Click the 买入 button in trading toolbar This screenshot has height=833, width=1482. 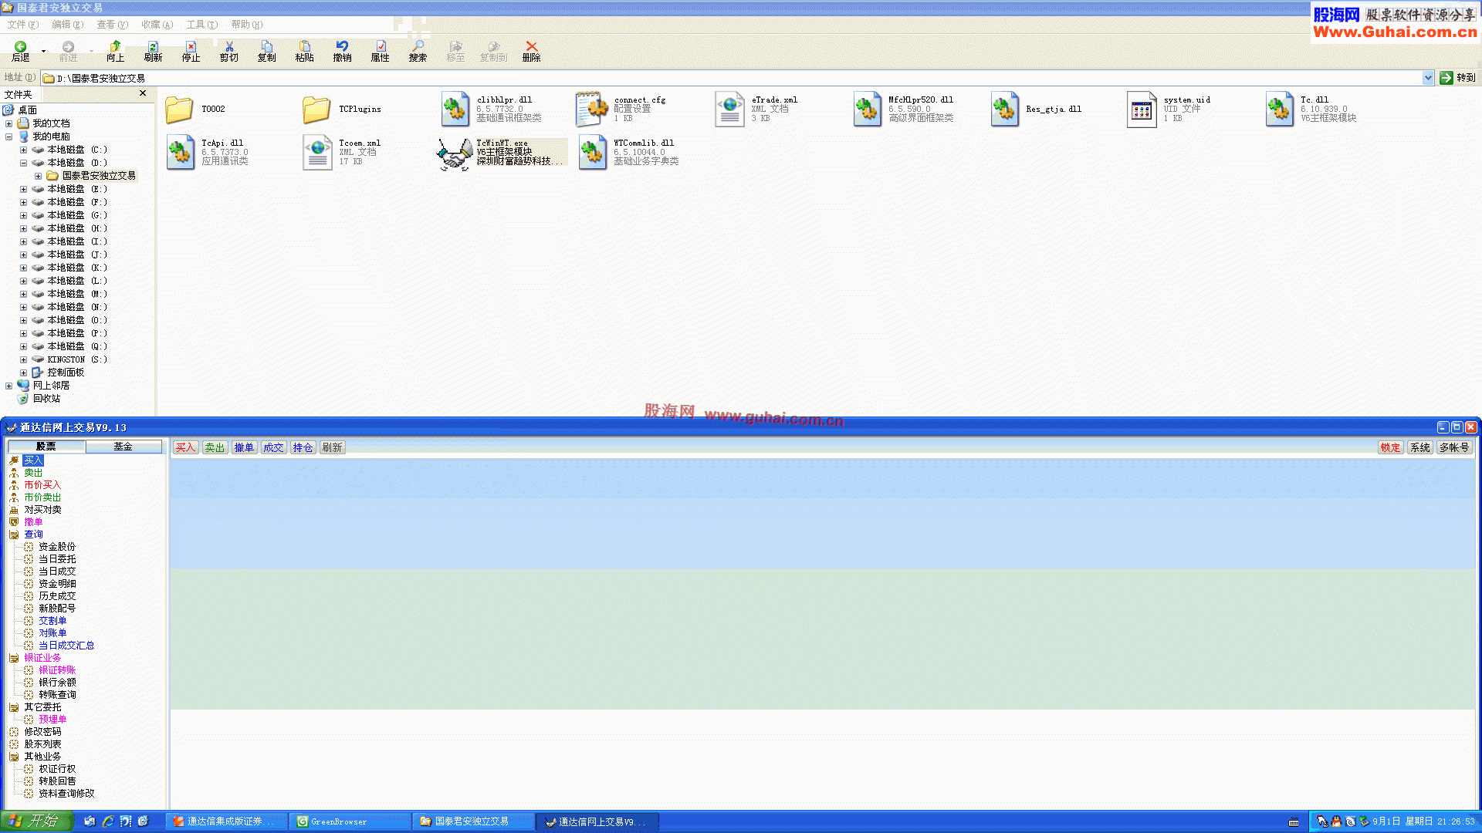185,447
